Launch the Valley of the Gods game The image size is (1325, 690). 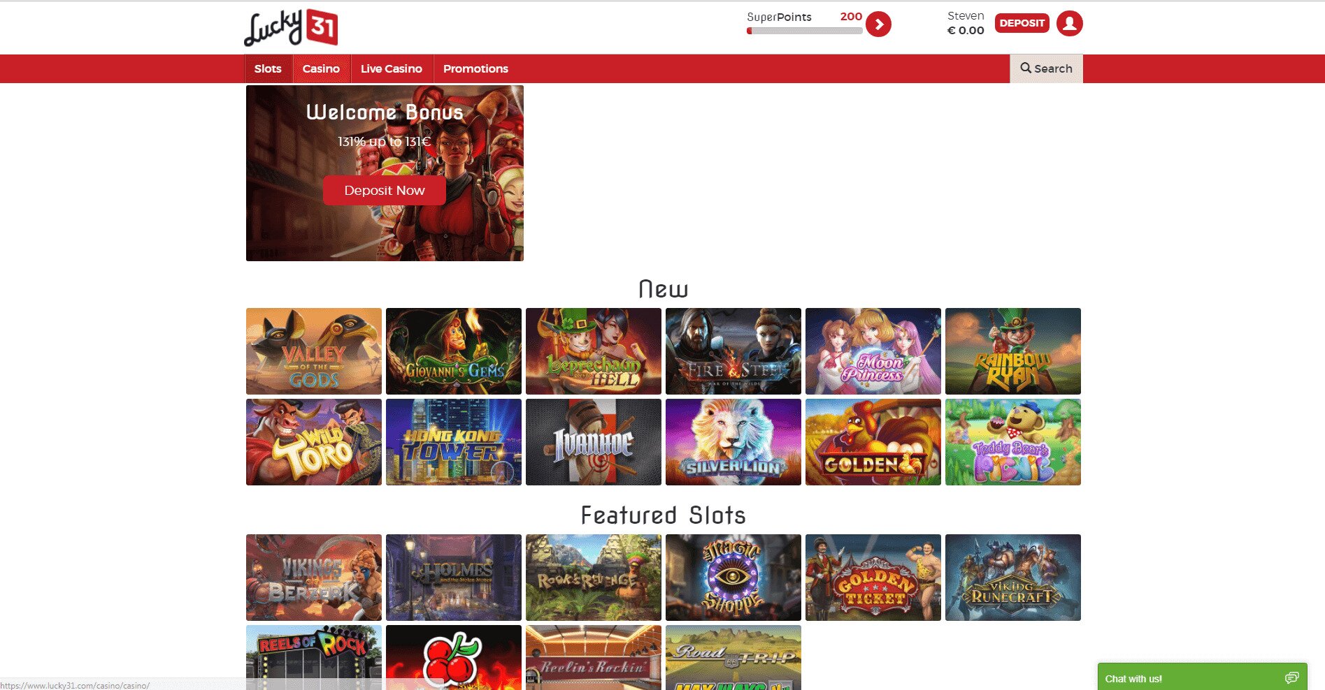point(314,351)
